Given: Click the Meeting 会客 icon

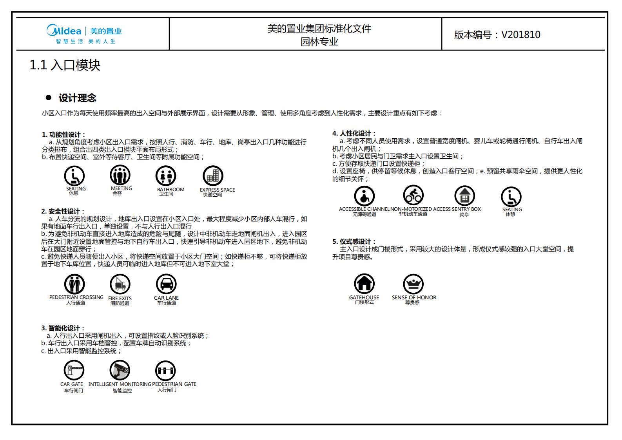Looking at the screenshot, I should tap(120, 175).
